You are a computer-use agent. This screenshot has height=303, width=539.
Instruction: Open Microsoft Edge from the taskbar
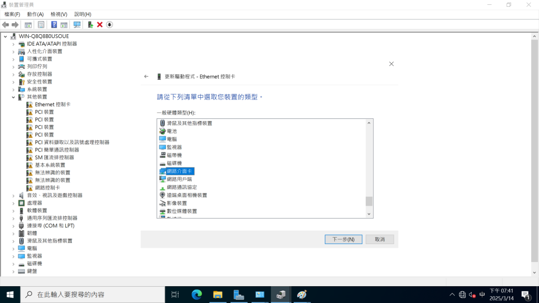pos(197,295)
